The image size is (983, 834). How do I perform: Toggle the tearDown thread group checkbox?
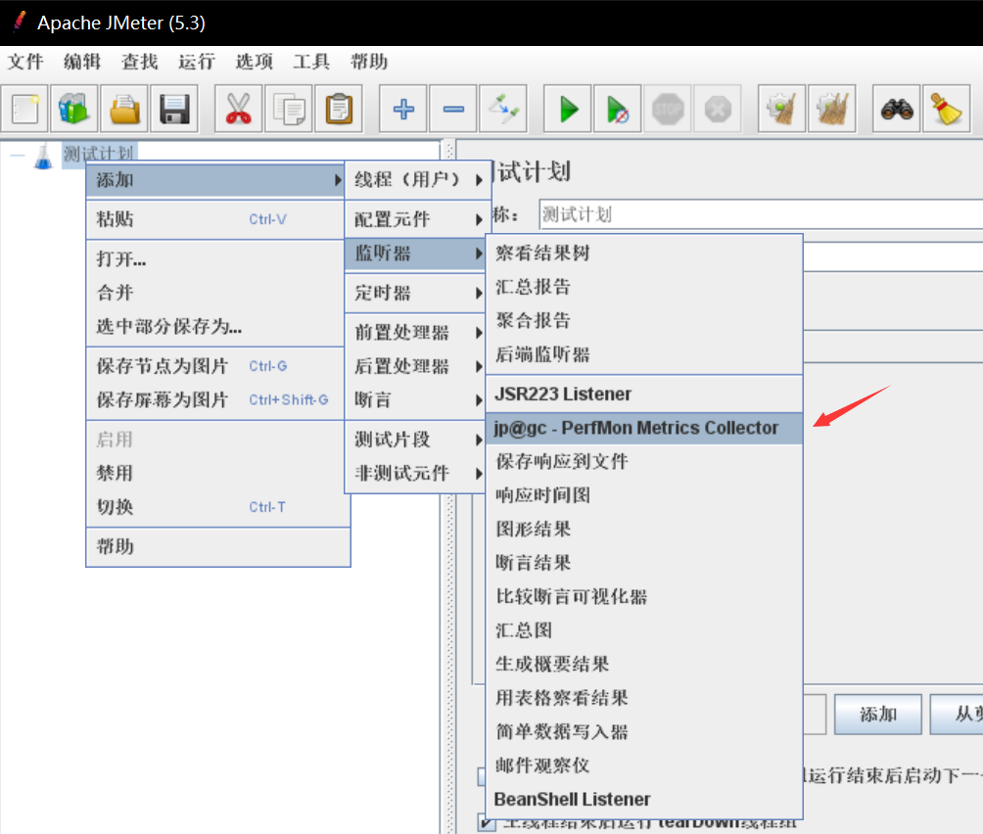click(487, 821)
